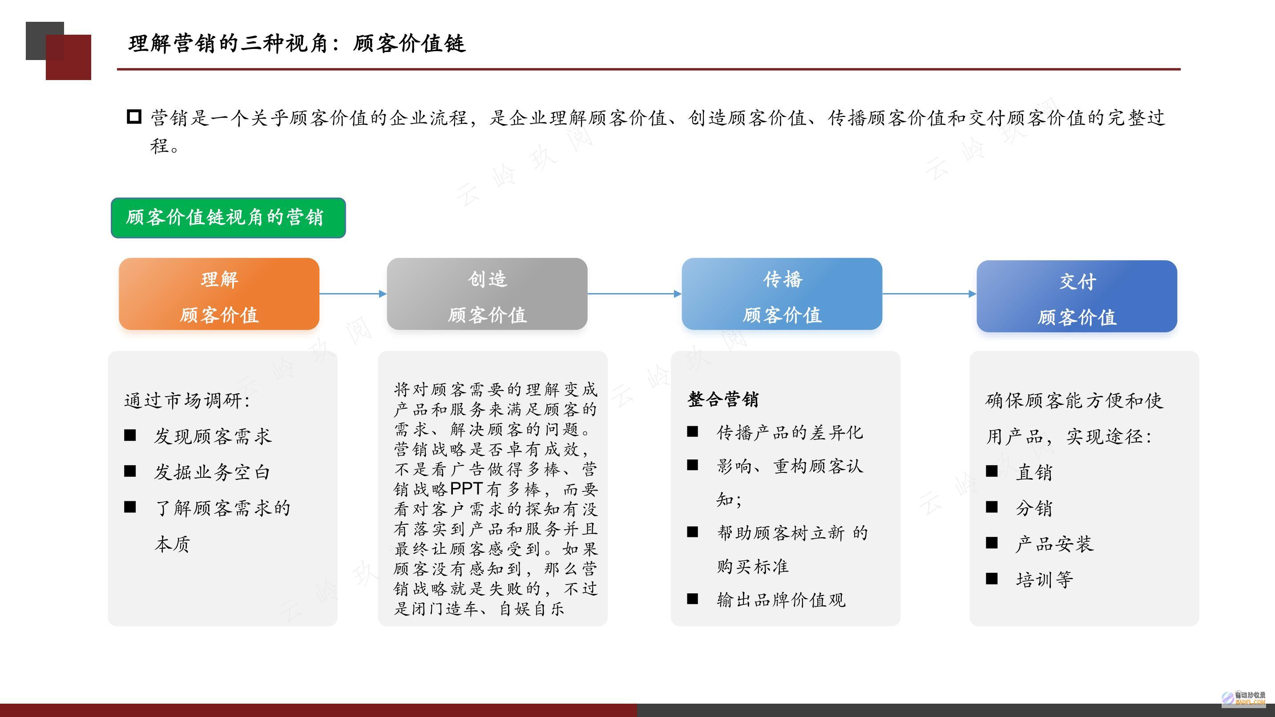Click the arrow between 创造 and 传播 boxes

pos(634,294)
